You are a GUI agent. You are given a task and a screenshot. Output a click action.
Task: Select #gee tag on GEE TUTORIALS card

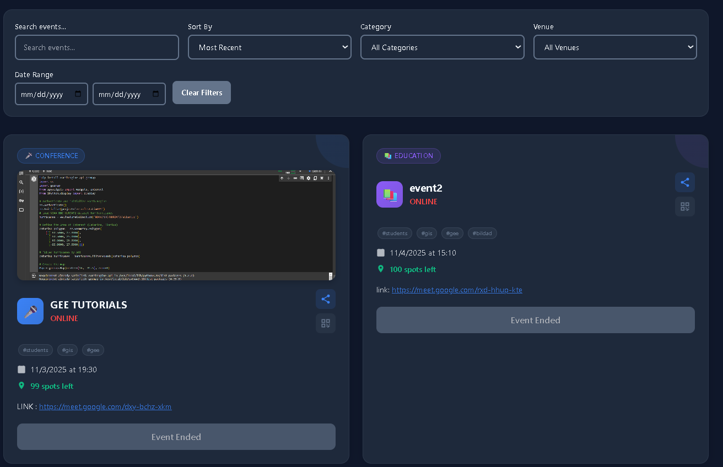tap(93, 350)
